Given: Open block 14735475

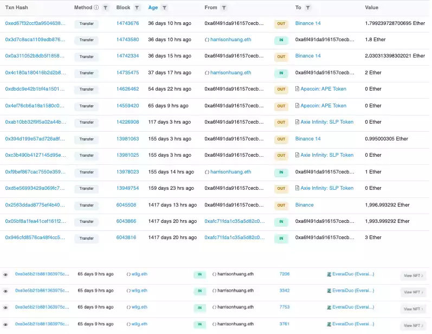Looking at the screenshot, I should (127, 73).
